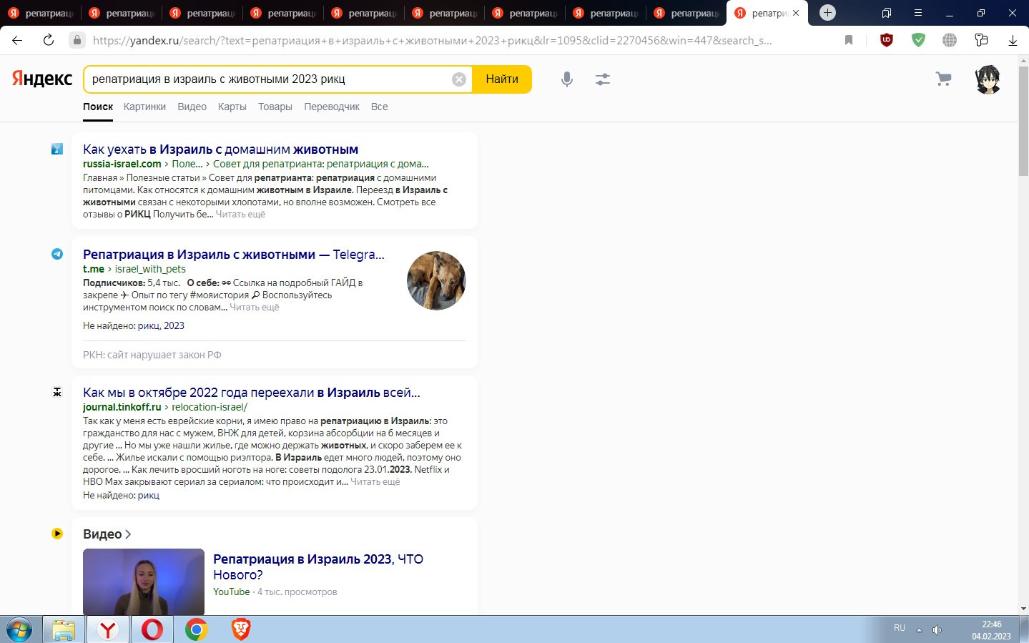Screen dimensions: 1029x643
Task: Reload the page with refresh icon
Action: 49,40
